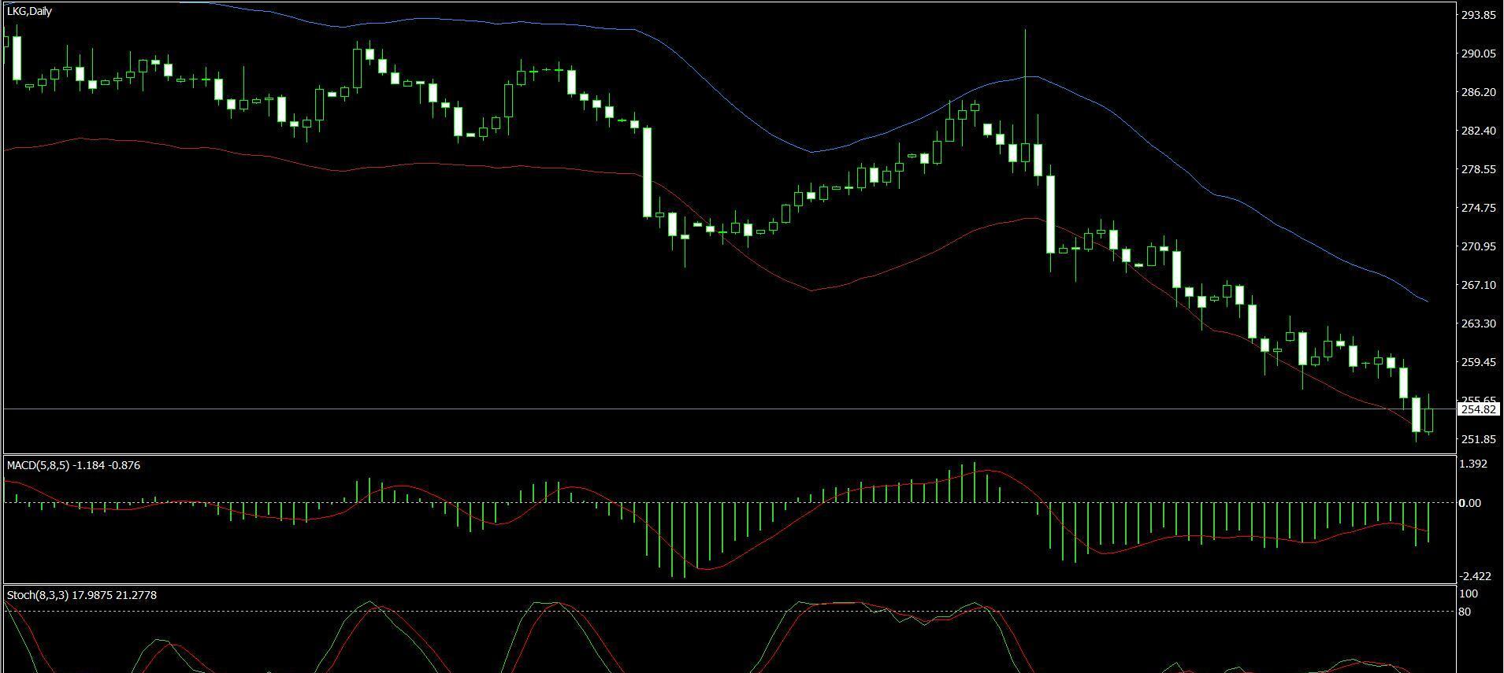Click the 100 Stochastic scale value

coord(1469,594)
